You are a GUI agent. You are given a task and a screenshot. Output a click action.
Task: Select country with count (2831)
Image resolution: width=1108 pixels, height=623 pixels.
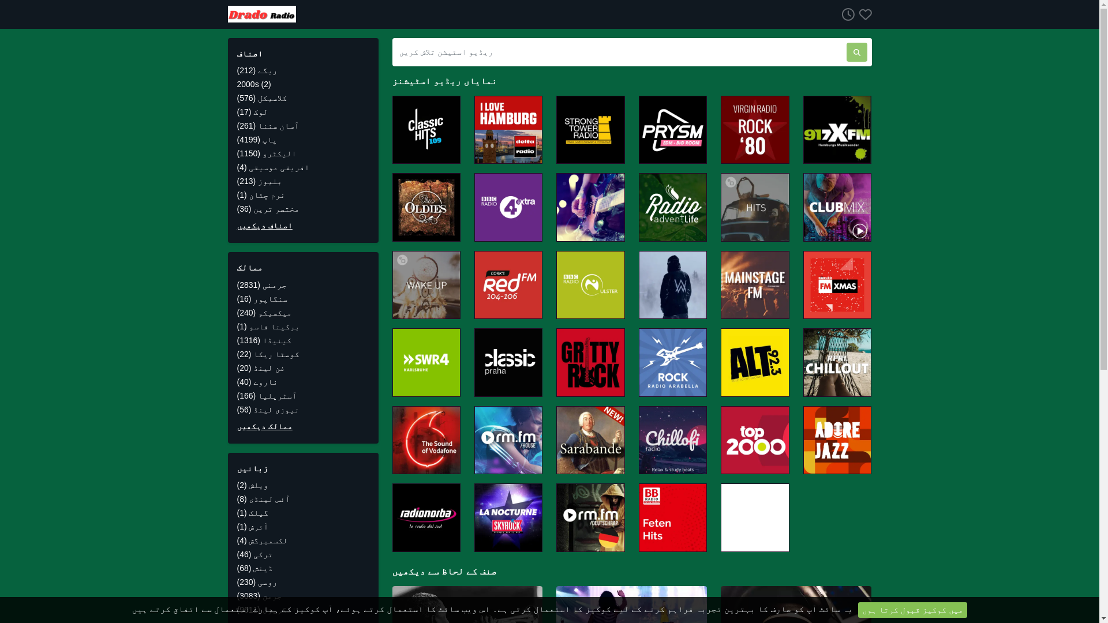[262, 285]
